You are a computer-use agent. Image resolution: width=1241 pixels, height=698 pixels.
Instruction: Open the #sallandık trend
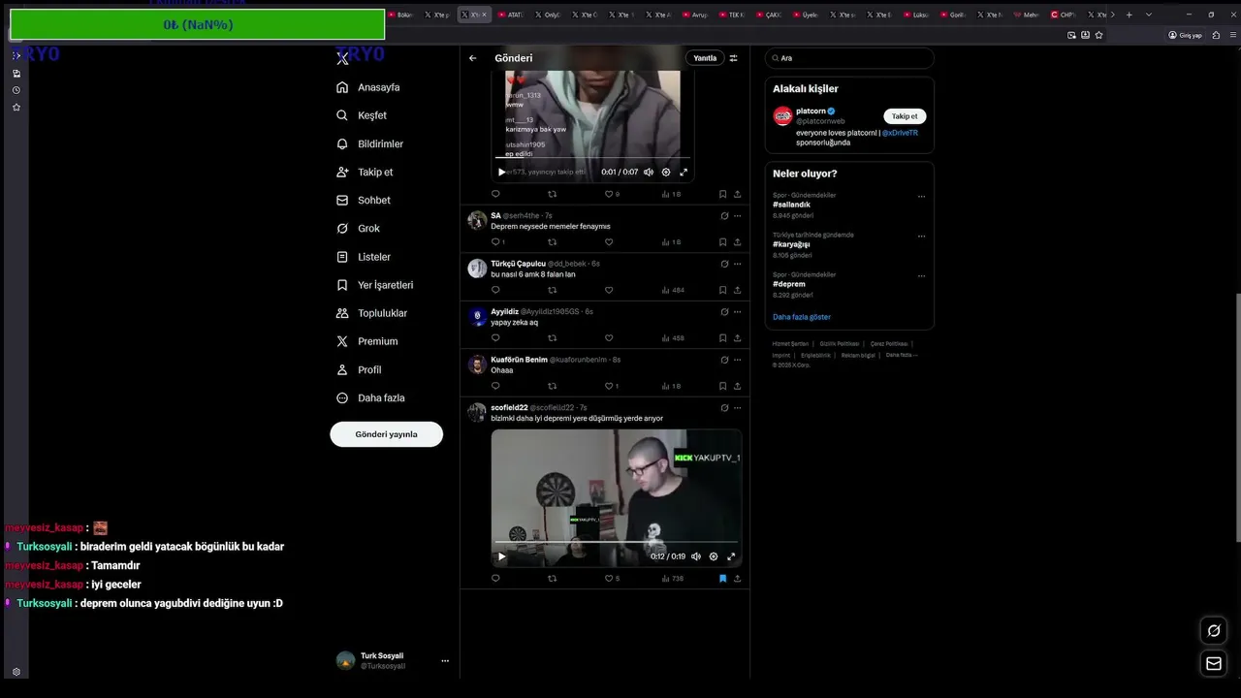791,205
